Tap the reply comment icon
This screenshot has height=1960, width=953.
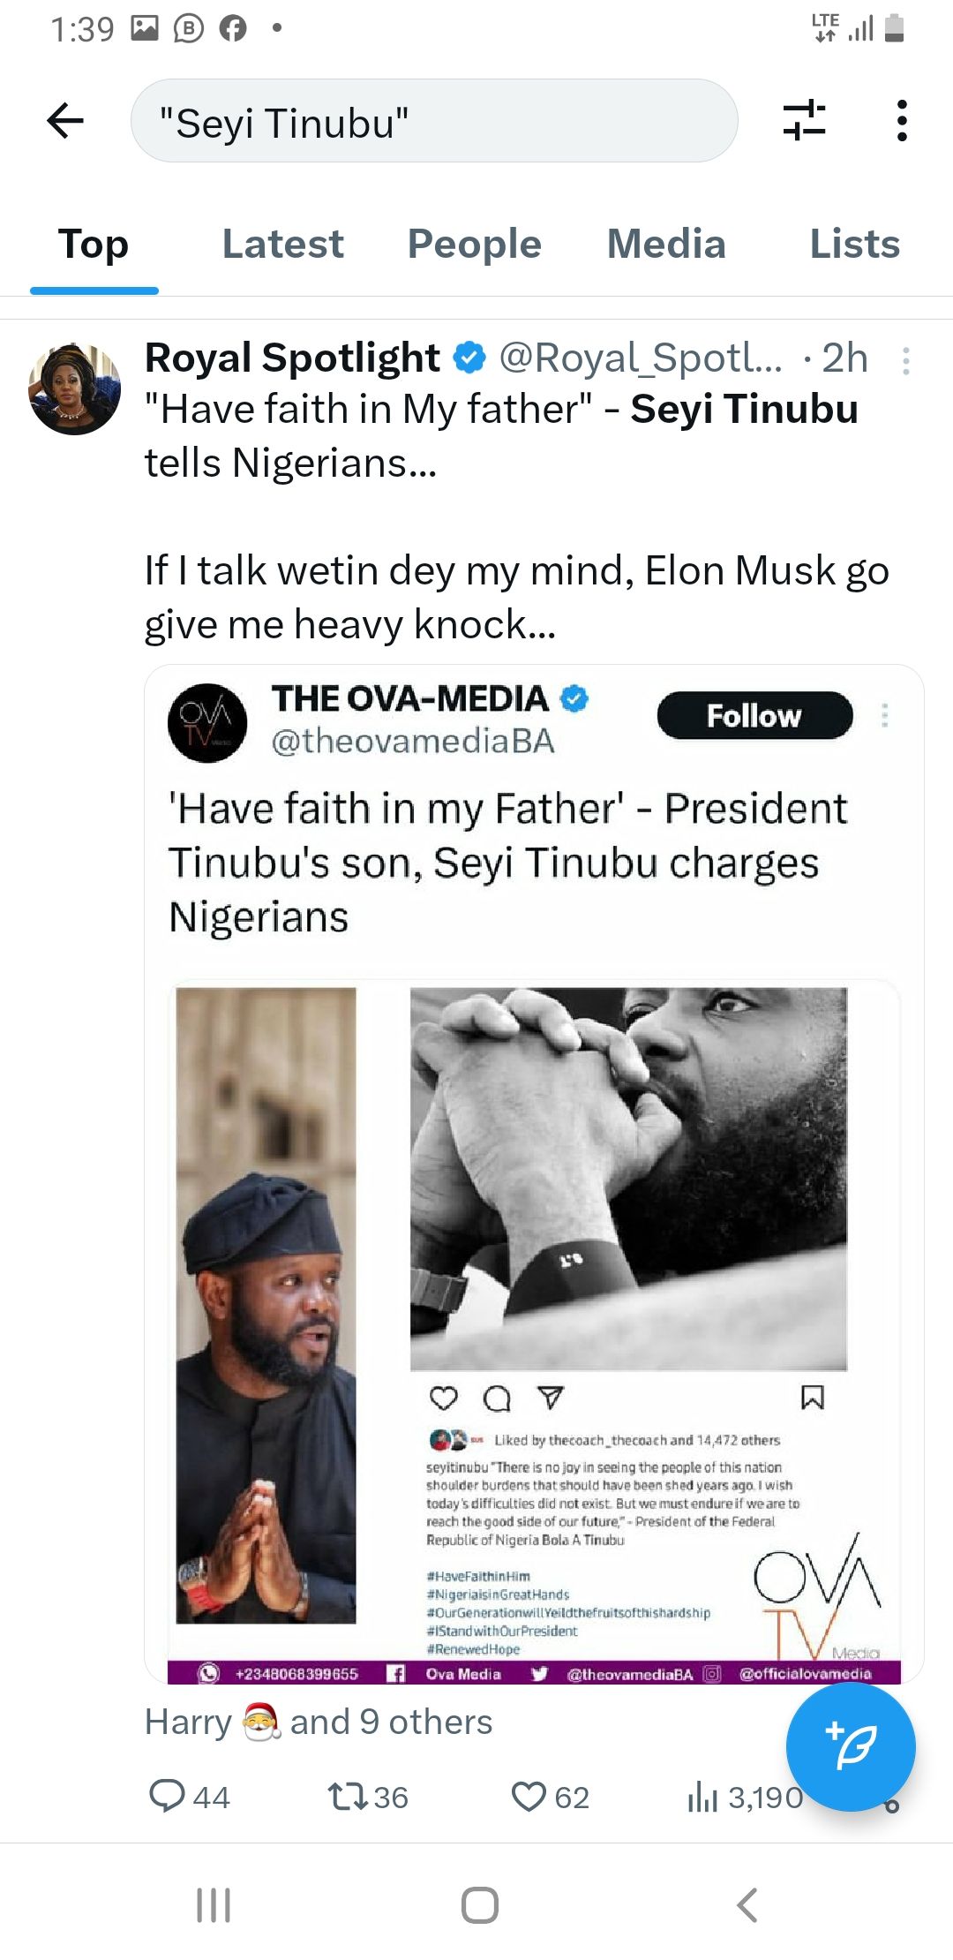[167, 1797]
